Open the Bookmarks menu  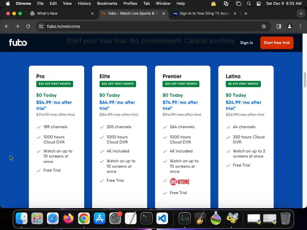click(107, 3)
